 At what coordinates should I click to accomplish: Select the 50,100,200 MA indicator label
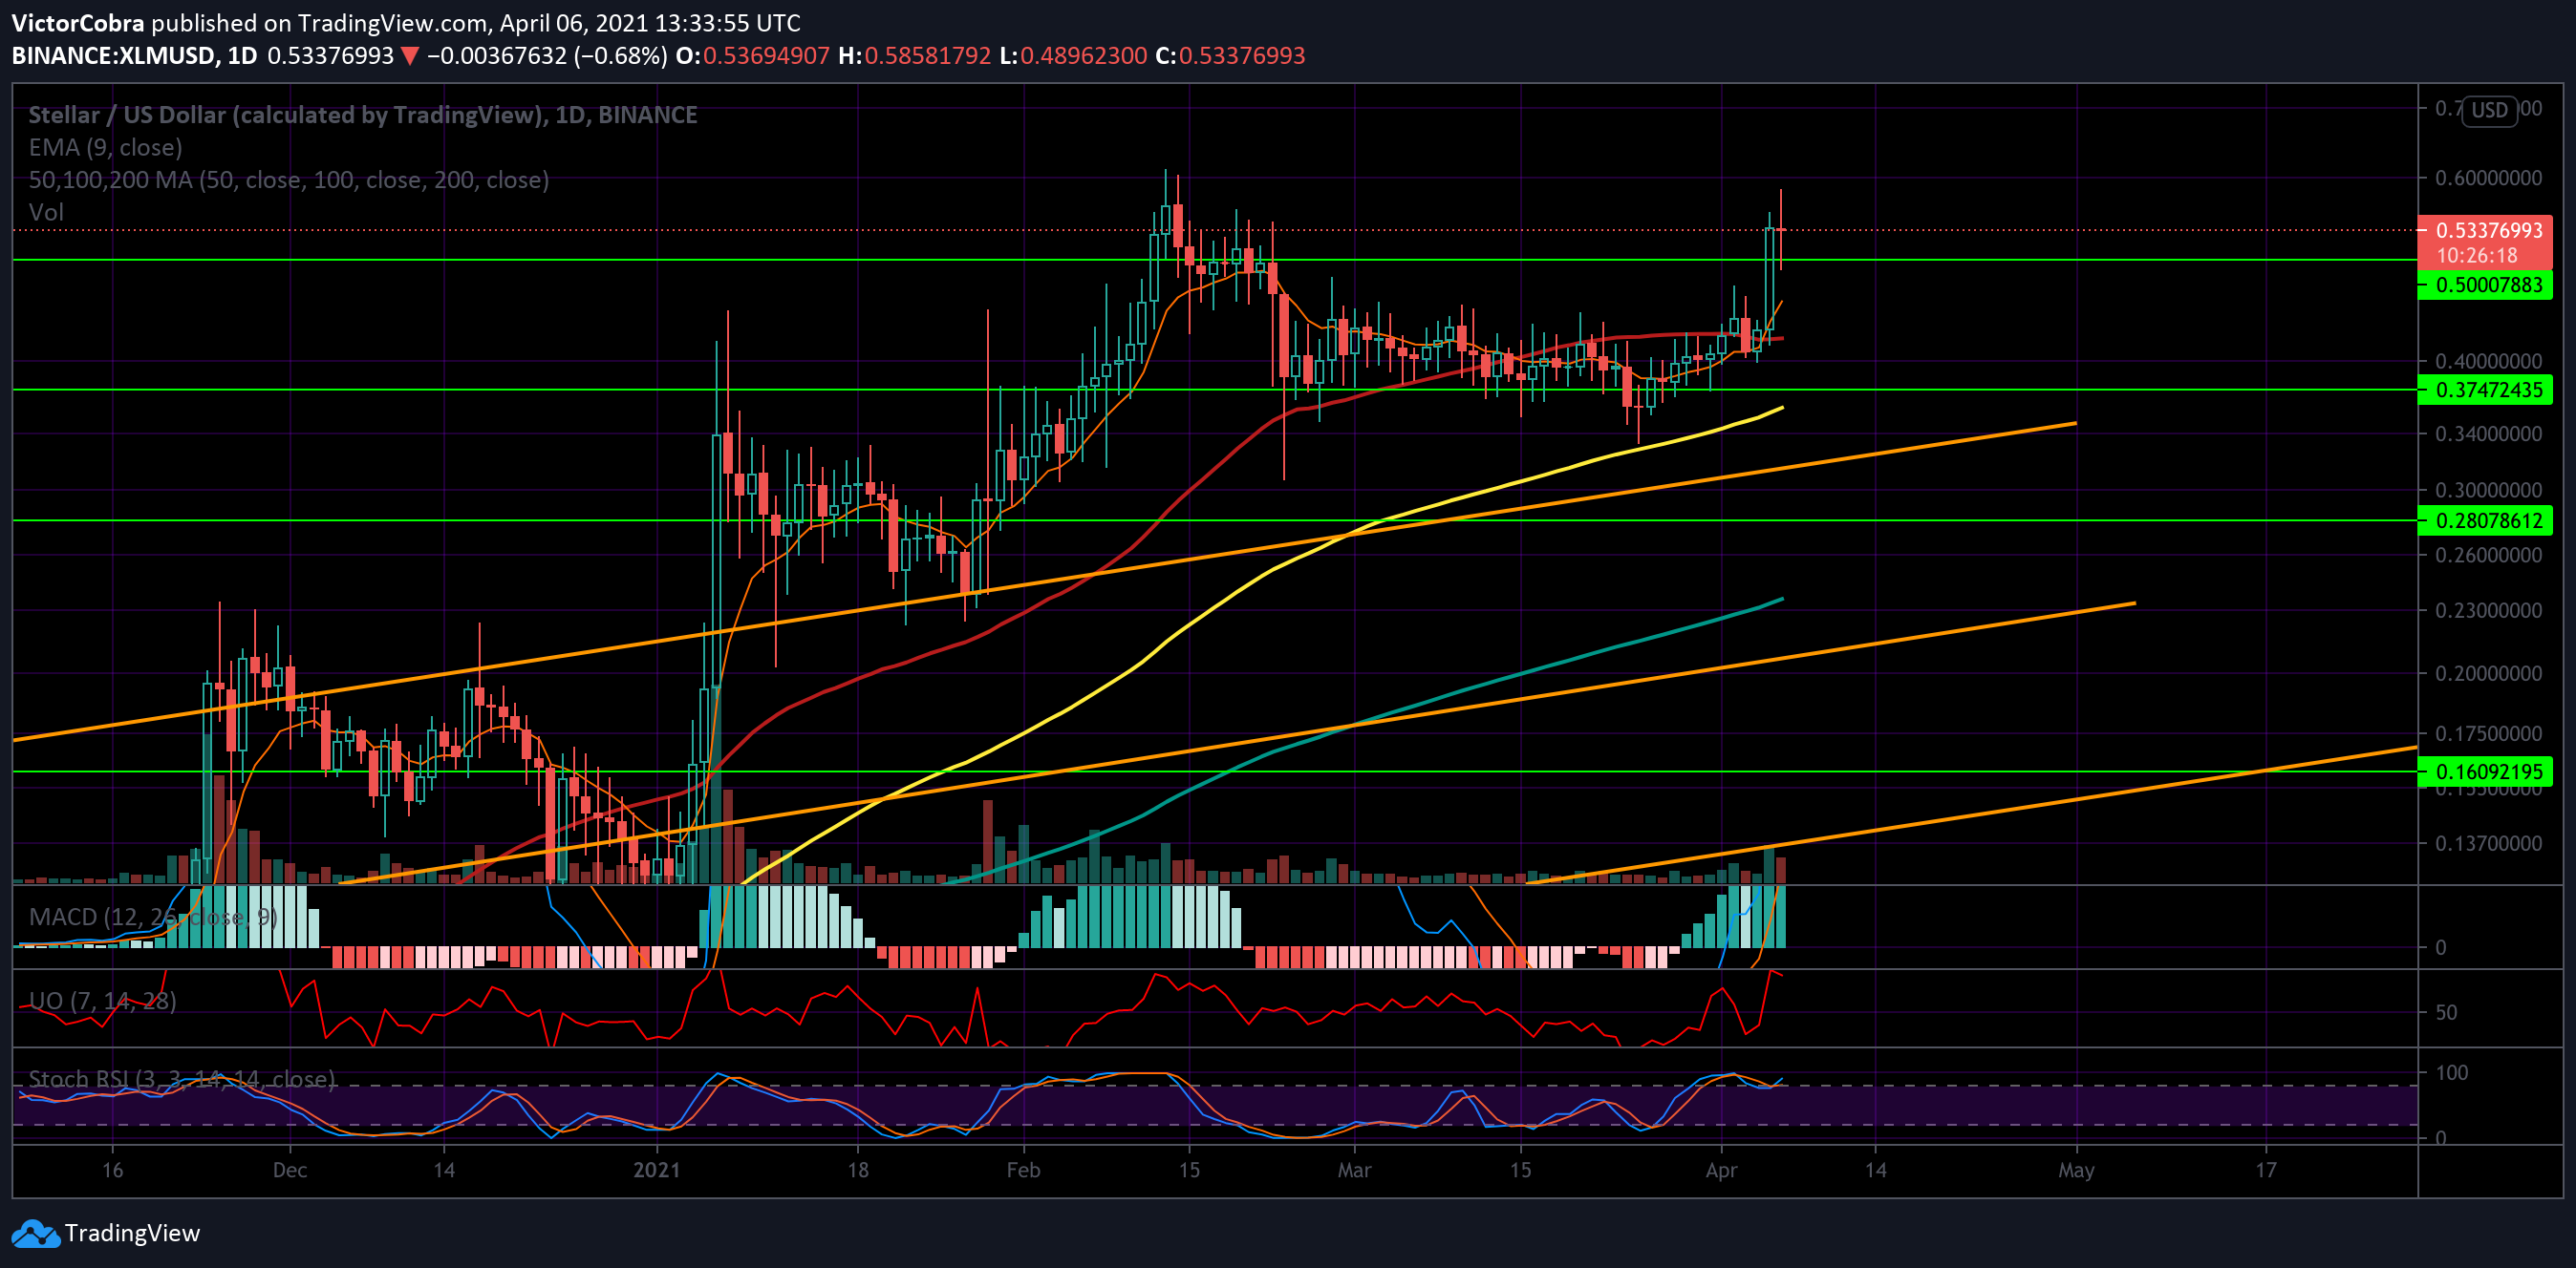288,180
